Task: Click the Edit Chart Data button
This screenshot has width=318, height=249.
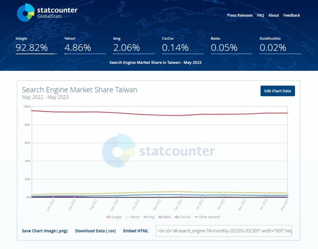Action: [277, 91]
